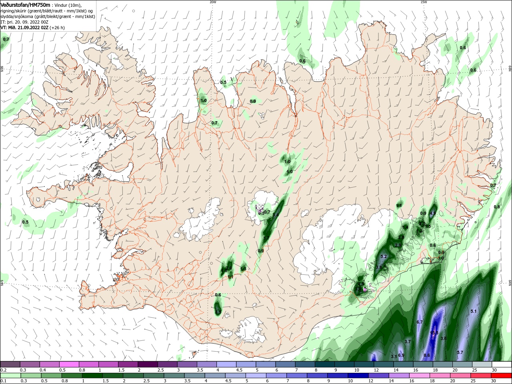This screenshot has height=384, width=512.
Task: Click the 15.5 precipitation value offshore
Action: click(434, 333)
